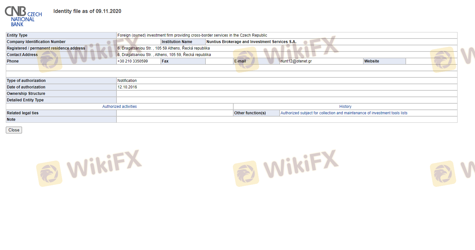Click the E-mail label

(x=240, y=61)
